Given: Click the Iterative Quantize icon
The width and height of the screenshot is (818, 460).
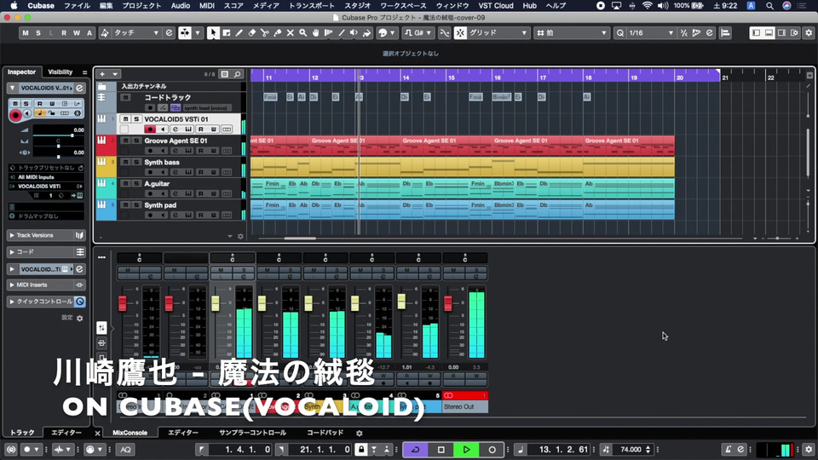Looking at the screenshot, I should coord(683,33).
